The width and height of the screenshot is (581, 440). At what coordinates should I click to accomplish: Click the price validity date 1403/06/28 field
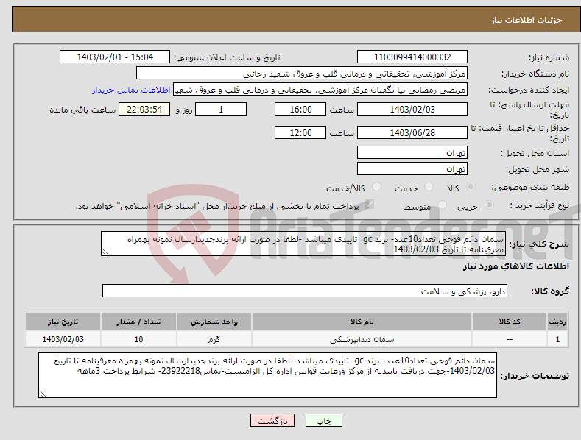[412, 132]
